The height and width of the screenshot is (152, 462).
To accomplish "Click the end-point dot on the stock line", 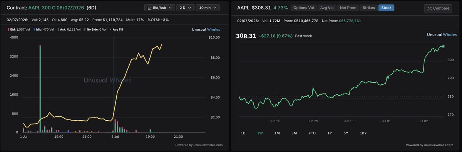I will coord(444,46).
